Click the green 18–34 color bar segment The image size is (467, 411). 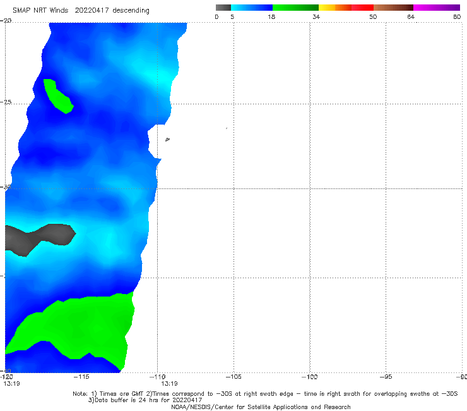pyautogui.click(x=295, y=8)
